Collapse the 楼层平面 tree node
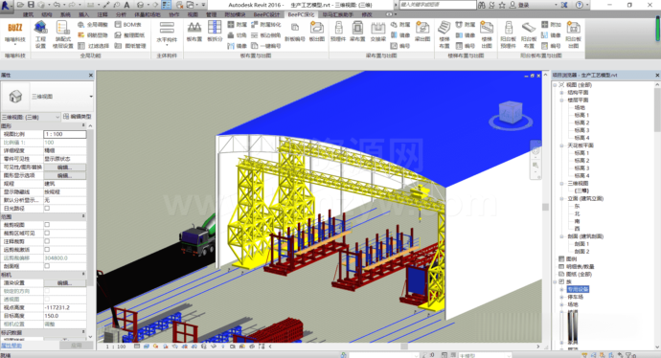661x358 pixels. 561,101
